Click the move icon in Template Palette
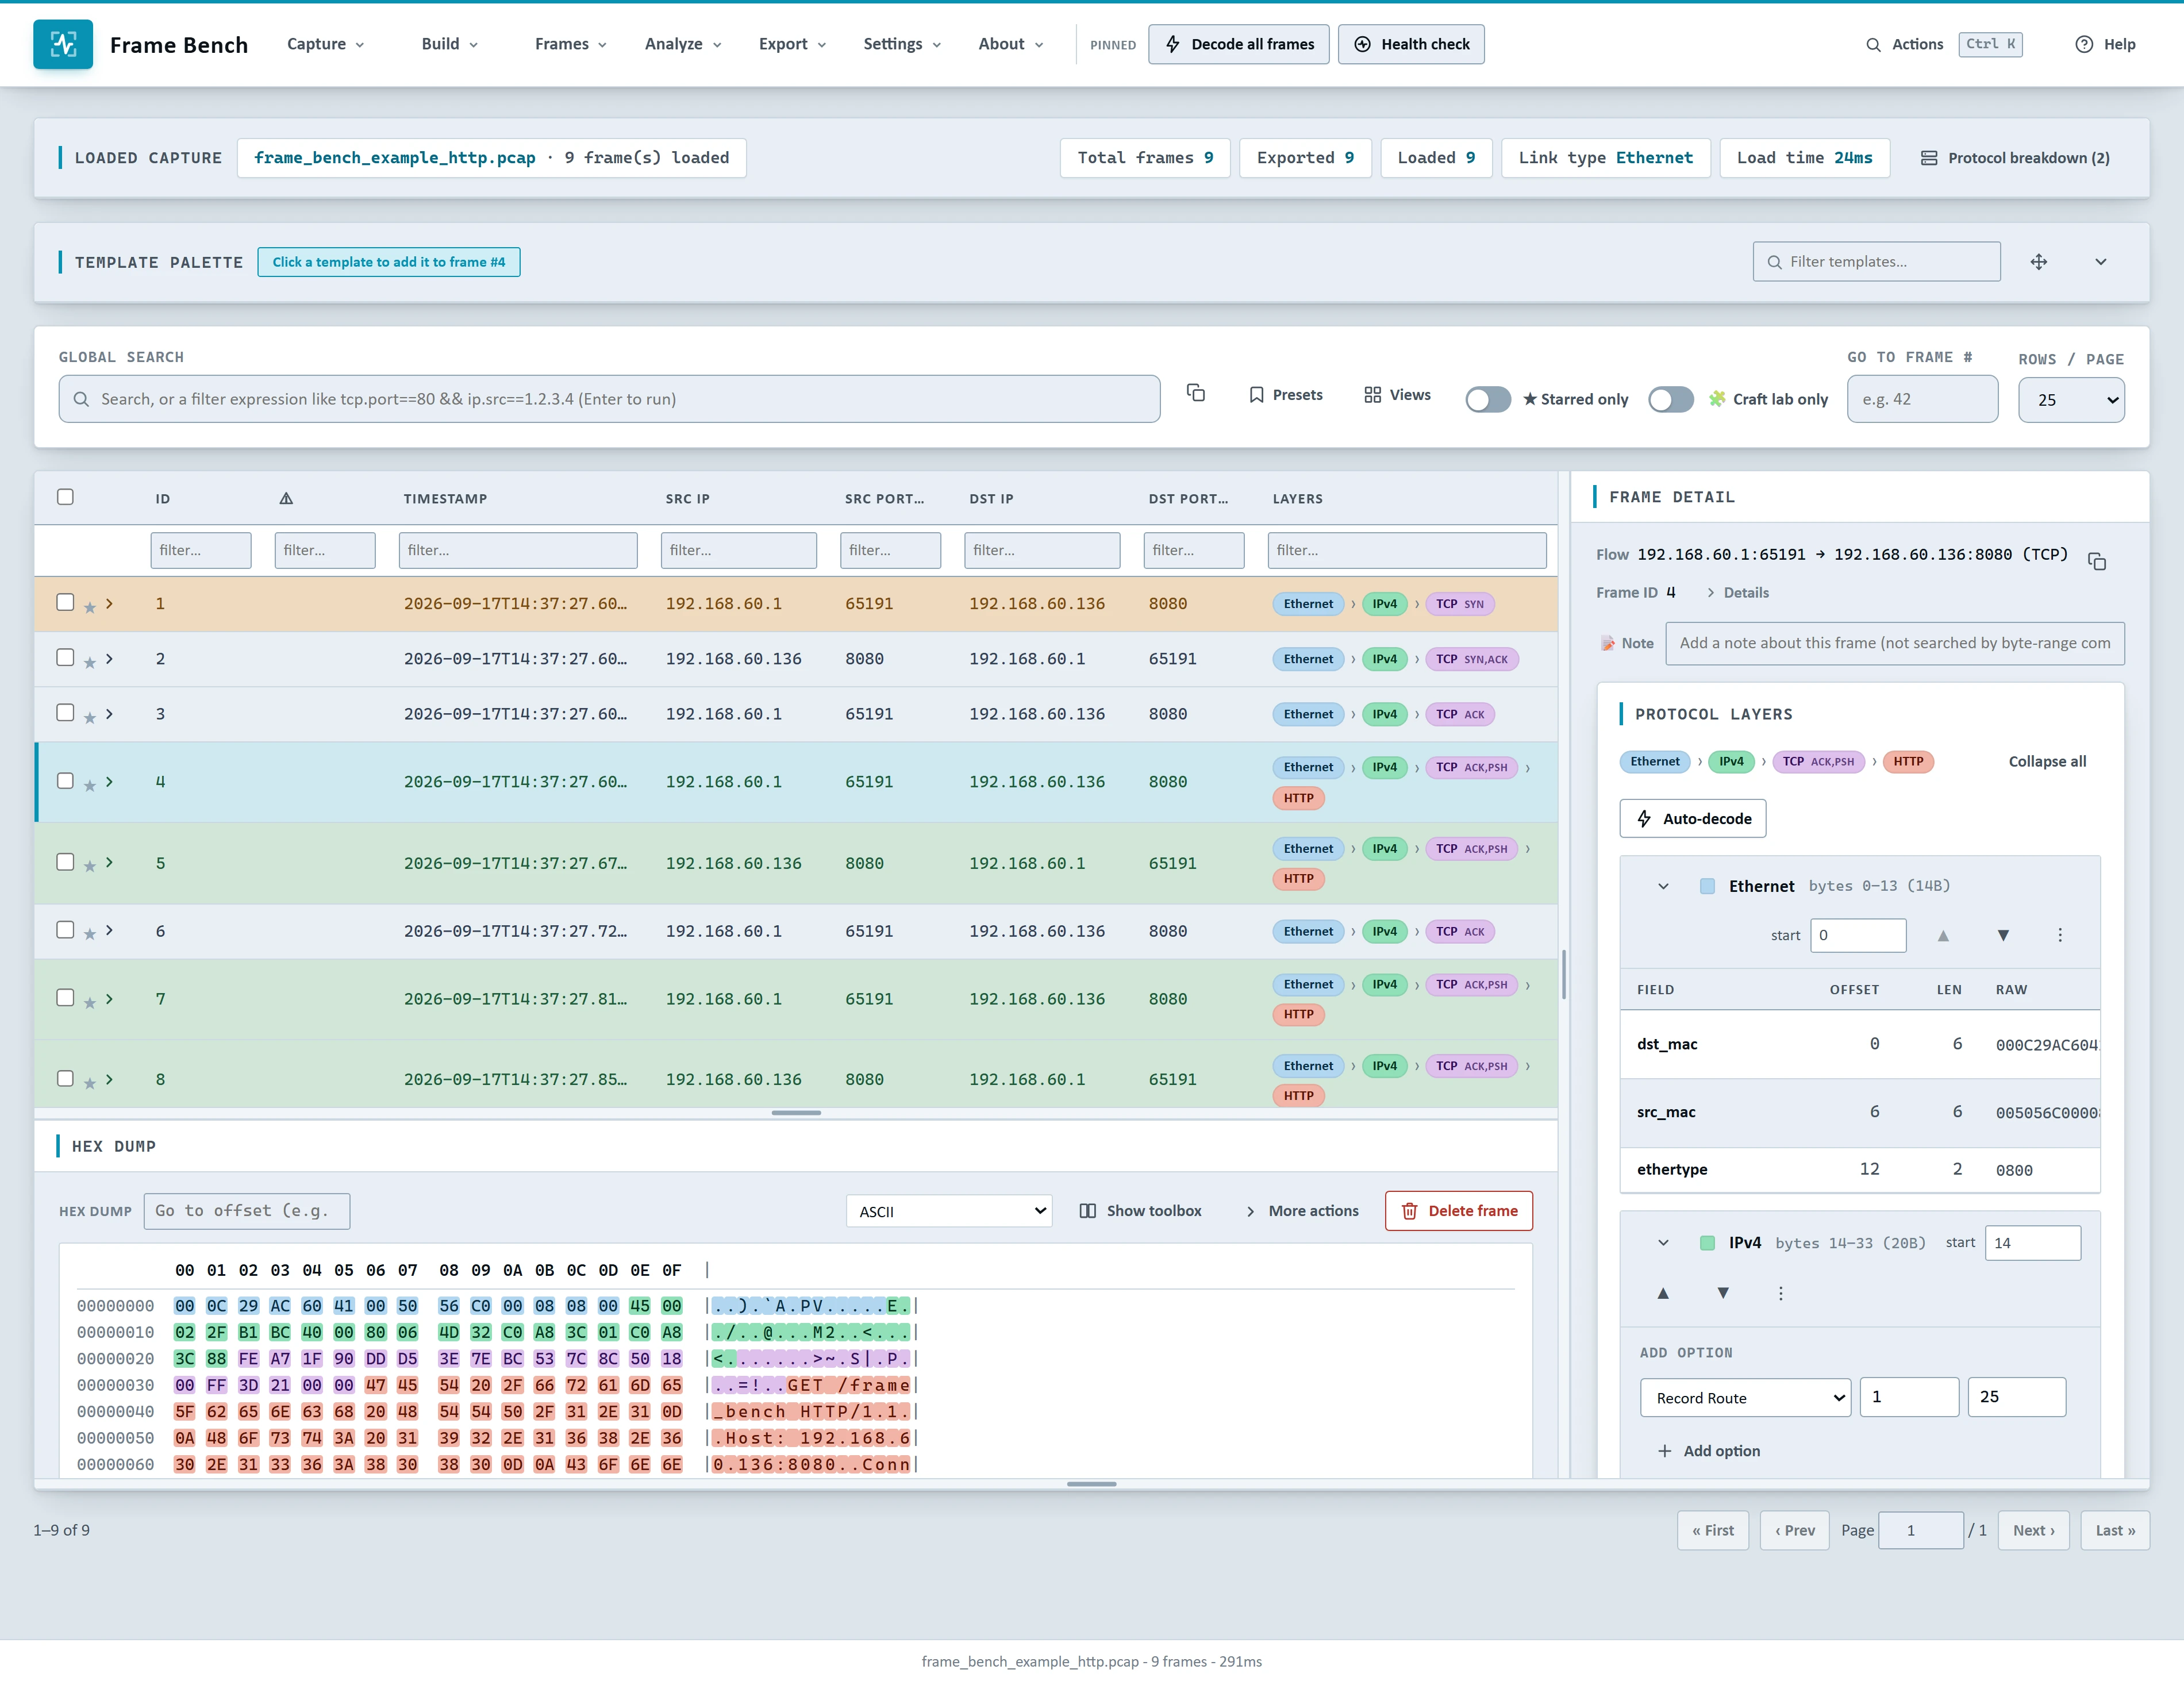Viewport: 2184px width, 1685px height. (x=2039, y=262)
